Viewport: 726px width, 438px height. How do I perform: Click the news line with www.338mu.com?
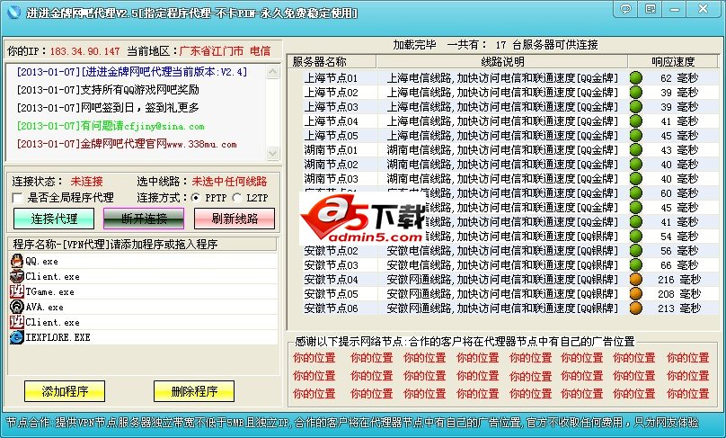127,144
